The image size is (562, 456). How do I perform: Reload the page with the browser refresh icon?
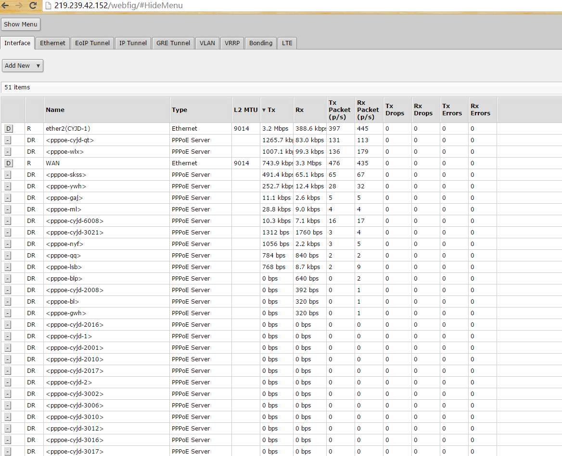pos(33,5)
